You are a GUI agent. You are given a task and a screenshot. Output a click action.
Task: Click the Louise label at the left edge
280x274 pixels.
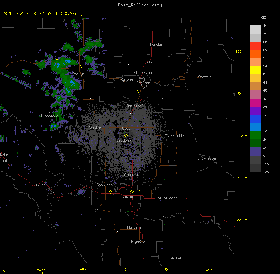pos(6,161)
